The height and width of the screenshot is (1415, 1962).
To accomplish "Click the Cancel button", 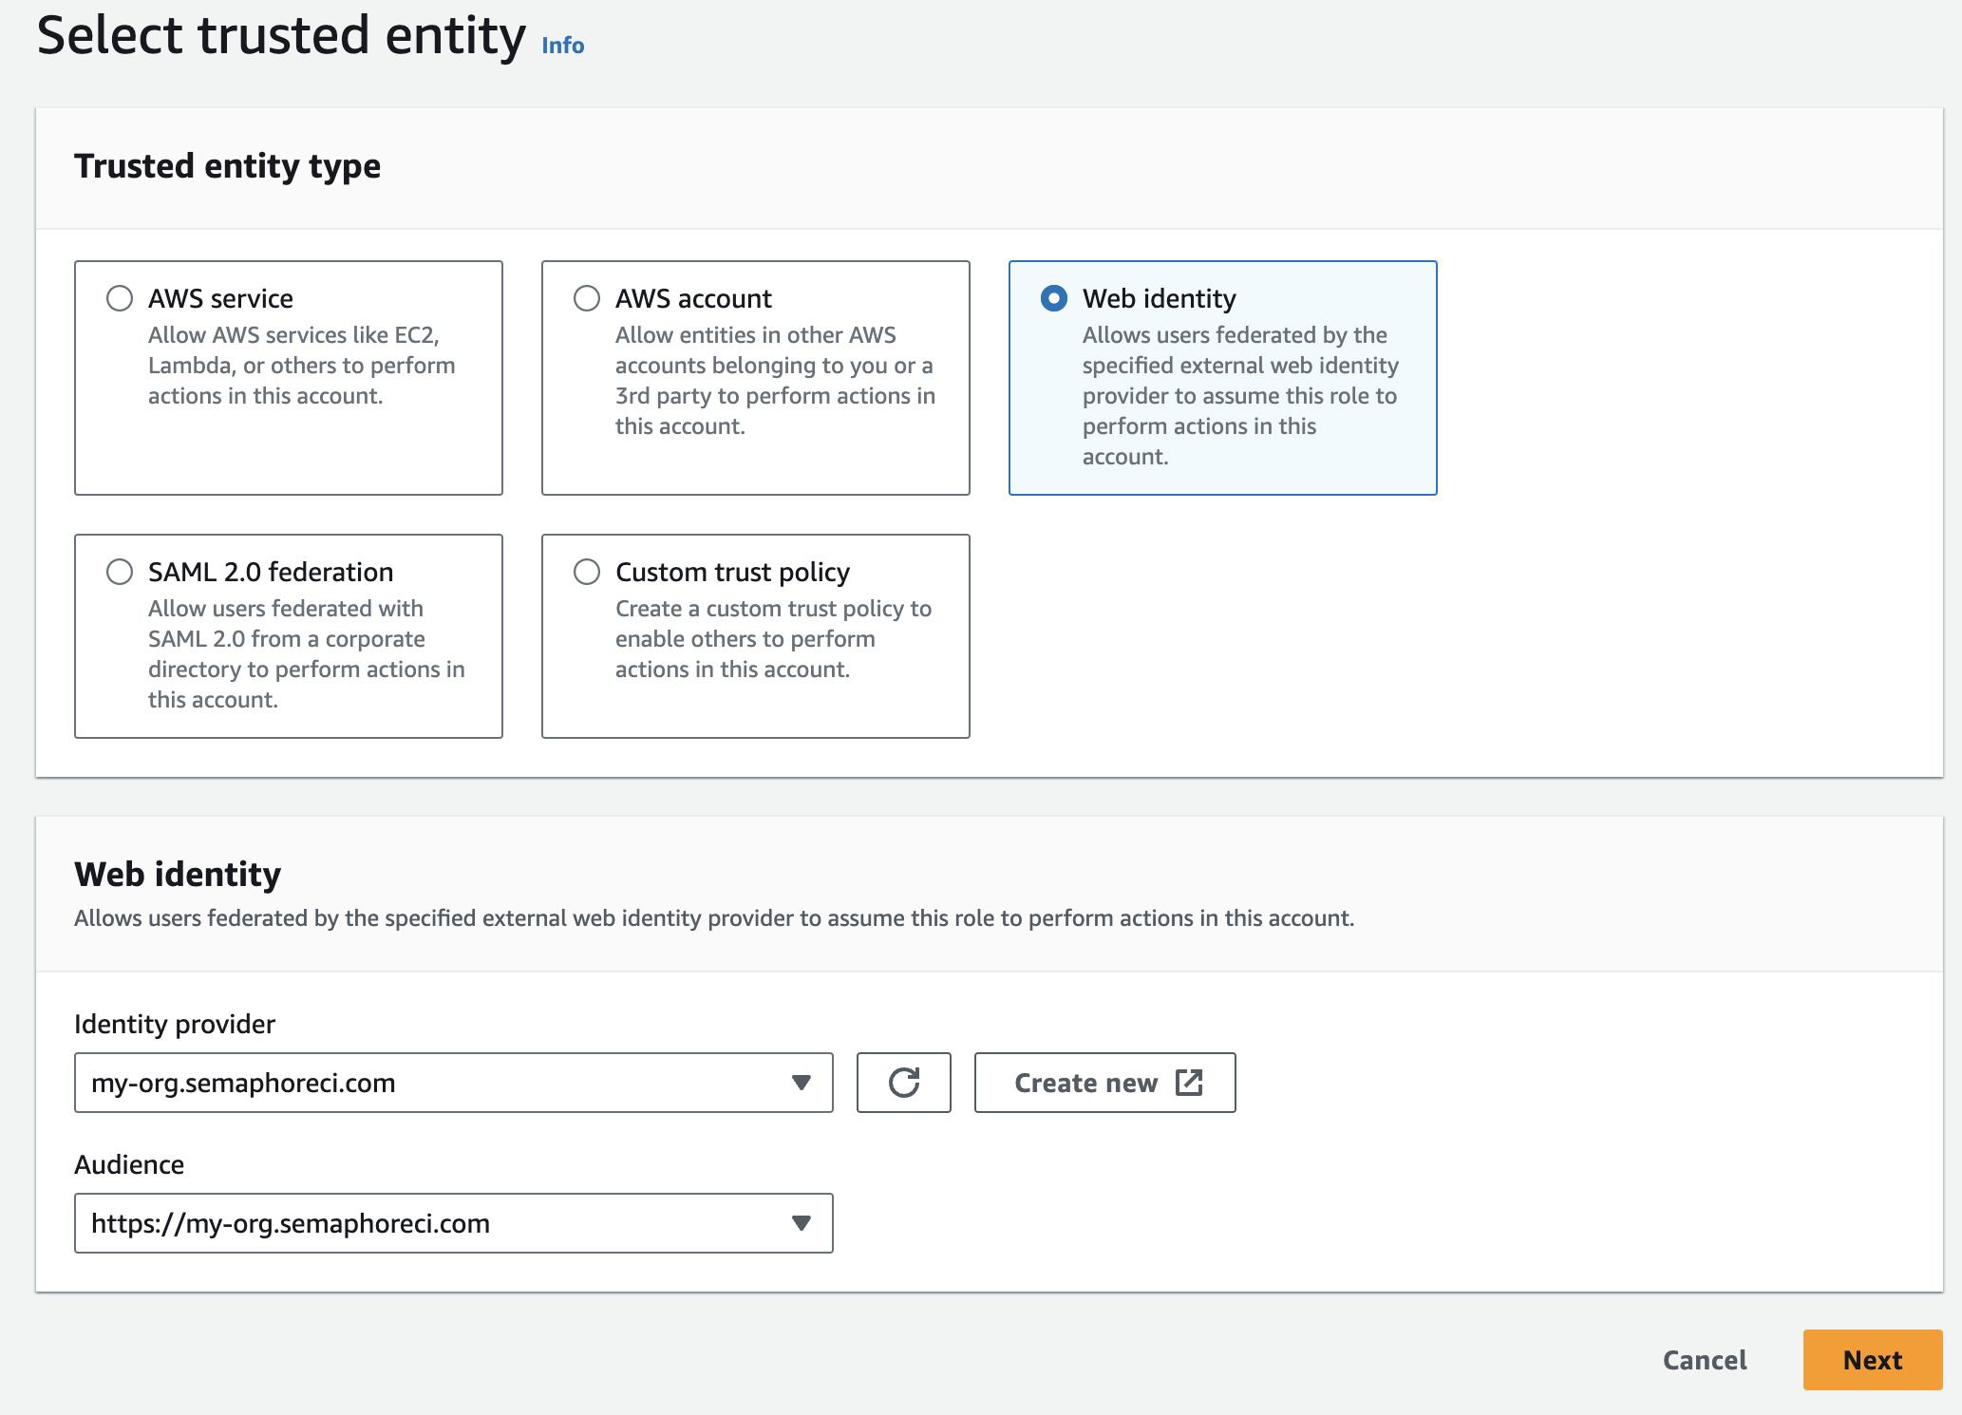I will click(x=1705, y=1360).
